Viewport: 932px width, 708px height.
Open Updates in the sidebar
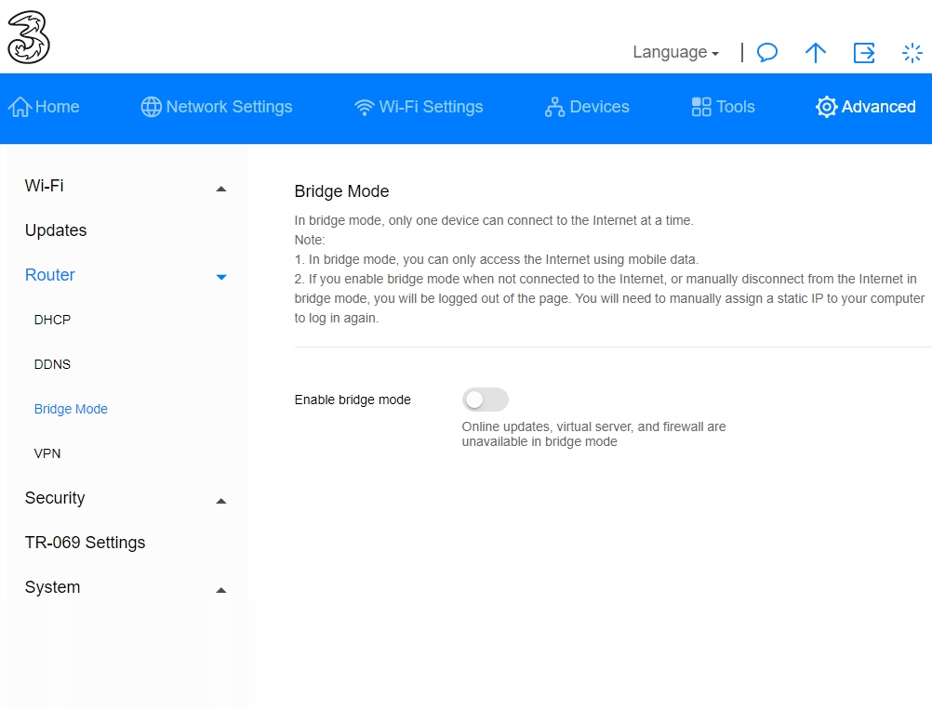[56, 230]
